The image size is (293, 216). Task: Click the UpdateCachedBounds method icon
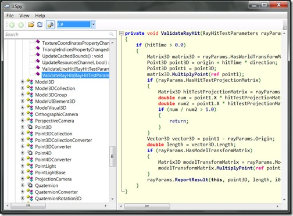pyautogui.click(x=38, y=55)
